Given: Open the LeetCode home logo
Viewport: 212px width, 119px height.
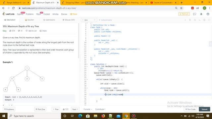Looking at the screenshot, I should (9, 14).
